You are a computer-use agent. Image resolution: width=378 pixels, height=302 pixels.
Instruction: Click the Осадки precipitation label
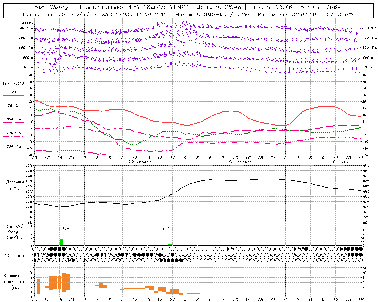click(15, 232)
